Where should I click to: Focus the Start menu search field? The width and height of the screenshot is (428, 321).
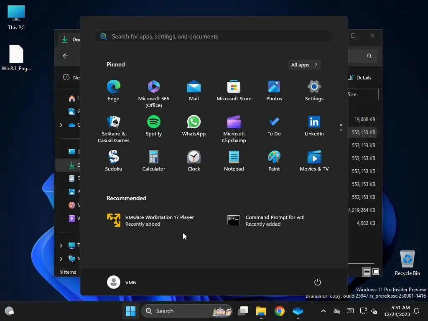point(214,36)
